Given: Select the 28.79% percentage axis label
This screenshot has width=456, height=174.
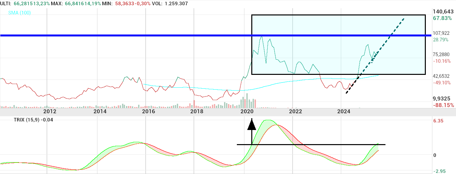Looking at the screenshot, I should pyautogui.click(x=441, y=39).
